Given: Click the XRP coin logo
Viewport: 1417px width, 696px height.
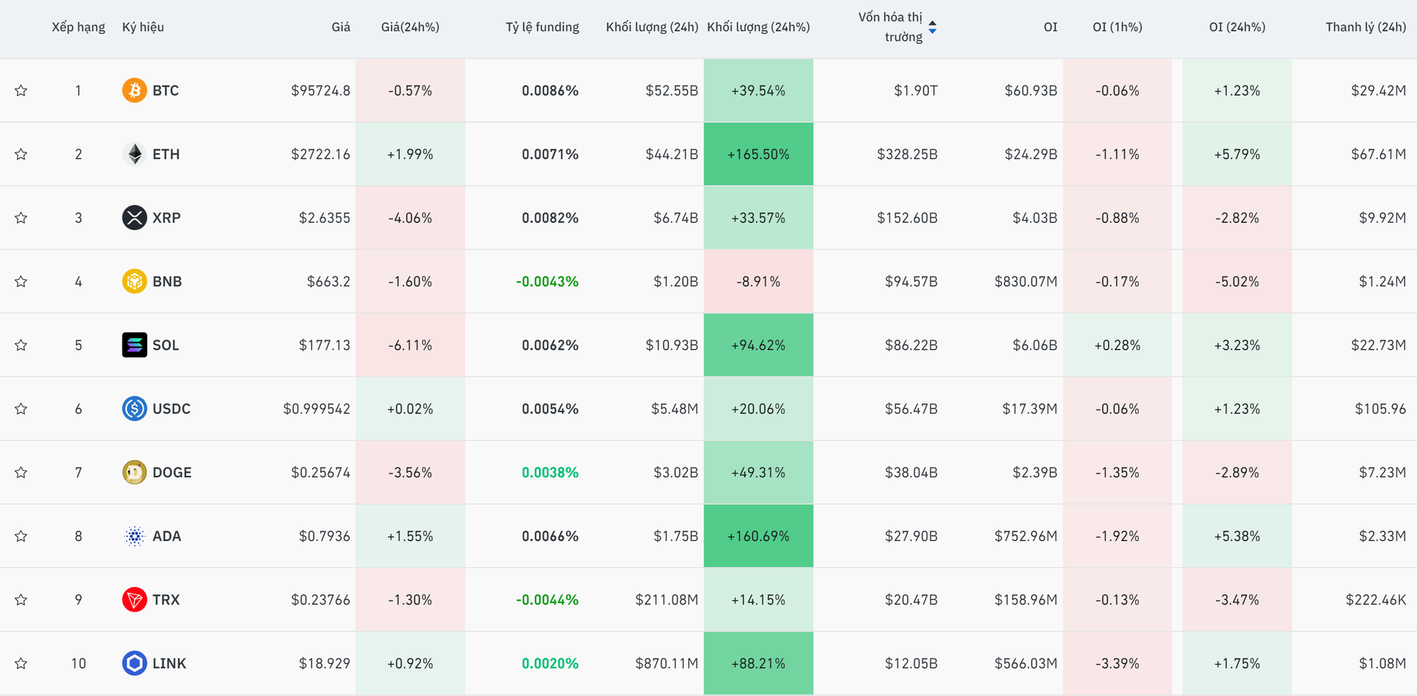Looking at the screenshot, I should [x=134, y=218].
